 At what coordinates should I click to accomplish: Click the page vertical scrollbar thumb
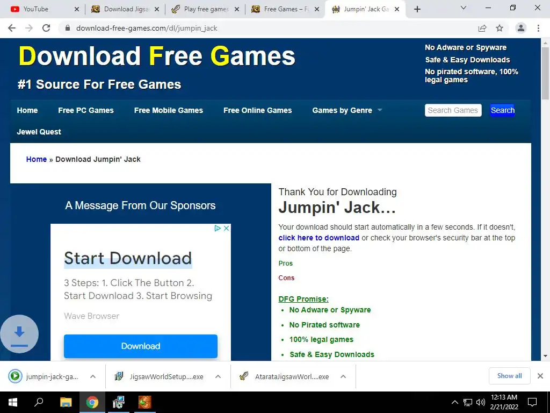coord(545,73)
